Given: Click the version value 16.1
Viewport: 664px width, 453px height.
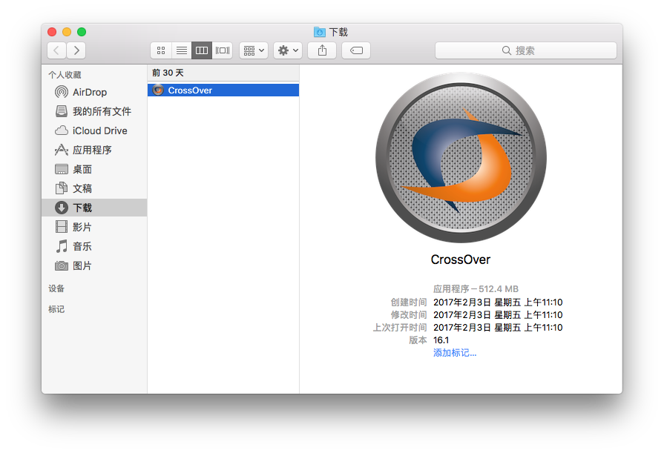Looking at the screenshot, I should (x=441, y=340).
